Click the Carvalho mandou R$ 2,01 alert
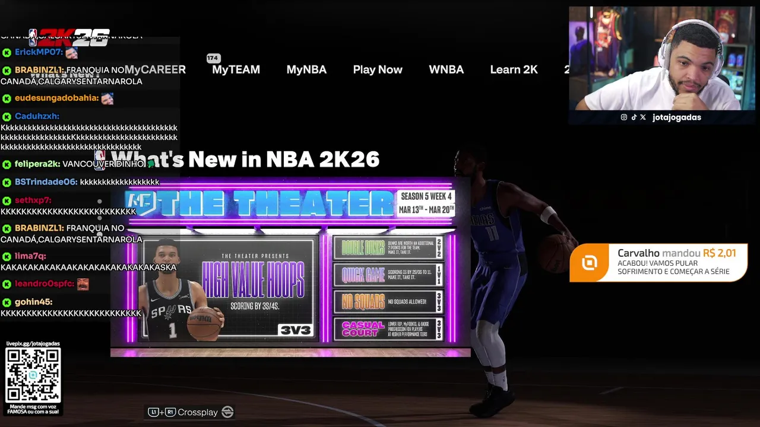This screenshot has height=427, width=760. click(x=658, y=263)
